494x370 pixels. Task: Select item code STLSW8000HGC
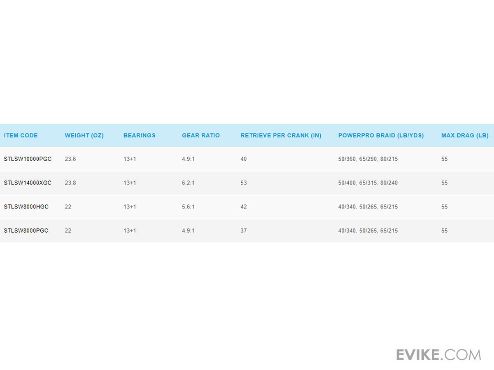tap(26, 206)
